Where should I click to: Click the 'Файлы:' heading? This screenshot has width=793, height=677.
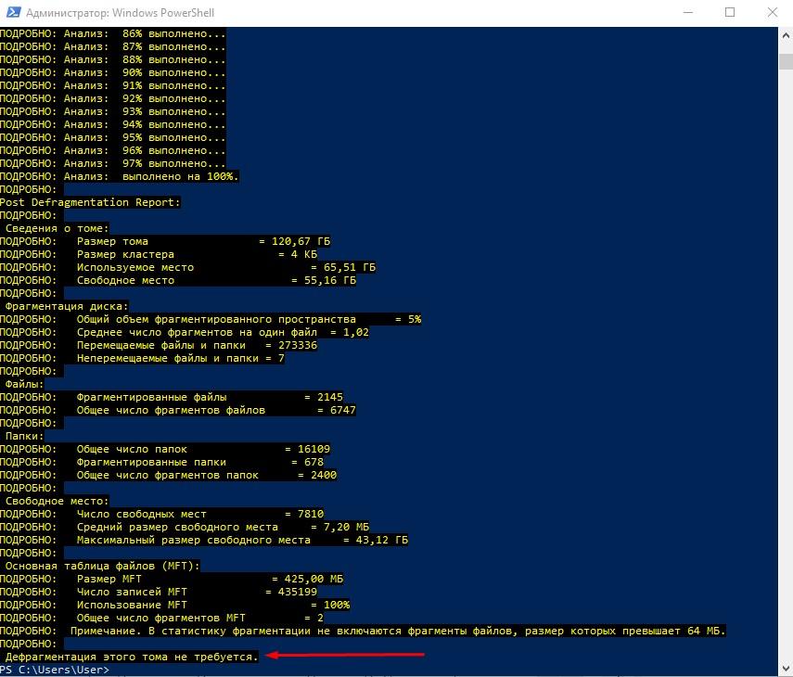24,384
